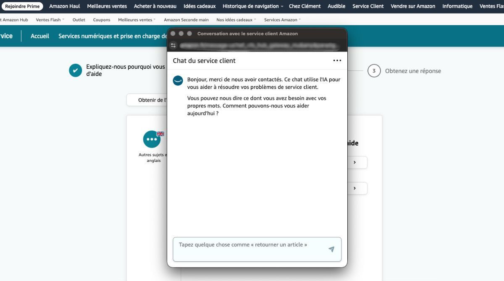This screenshot has width=504, height=281.
Task: Open Coupons in secondary navigation
Action: coord(102,20)
